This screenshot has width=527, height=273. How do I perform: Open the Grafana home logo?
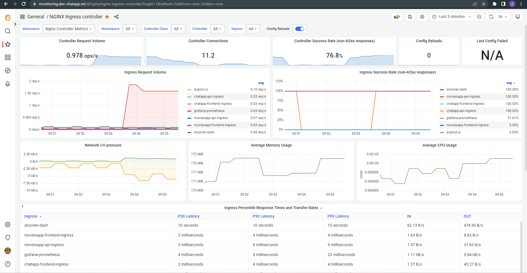[x=8, y=18]
